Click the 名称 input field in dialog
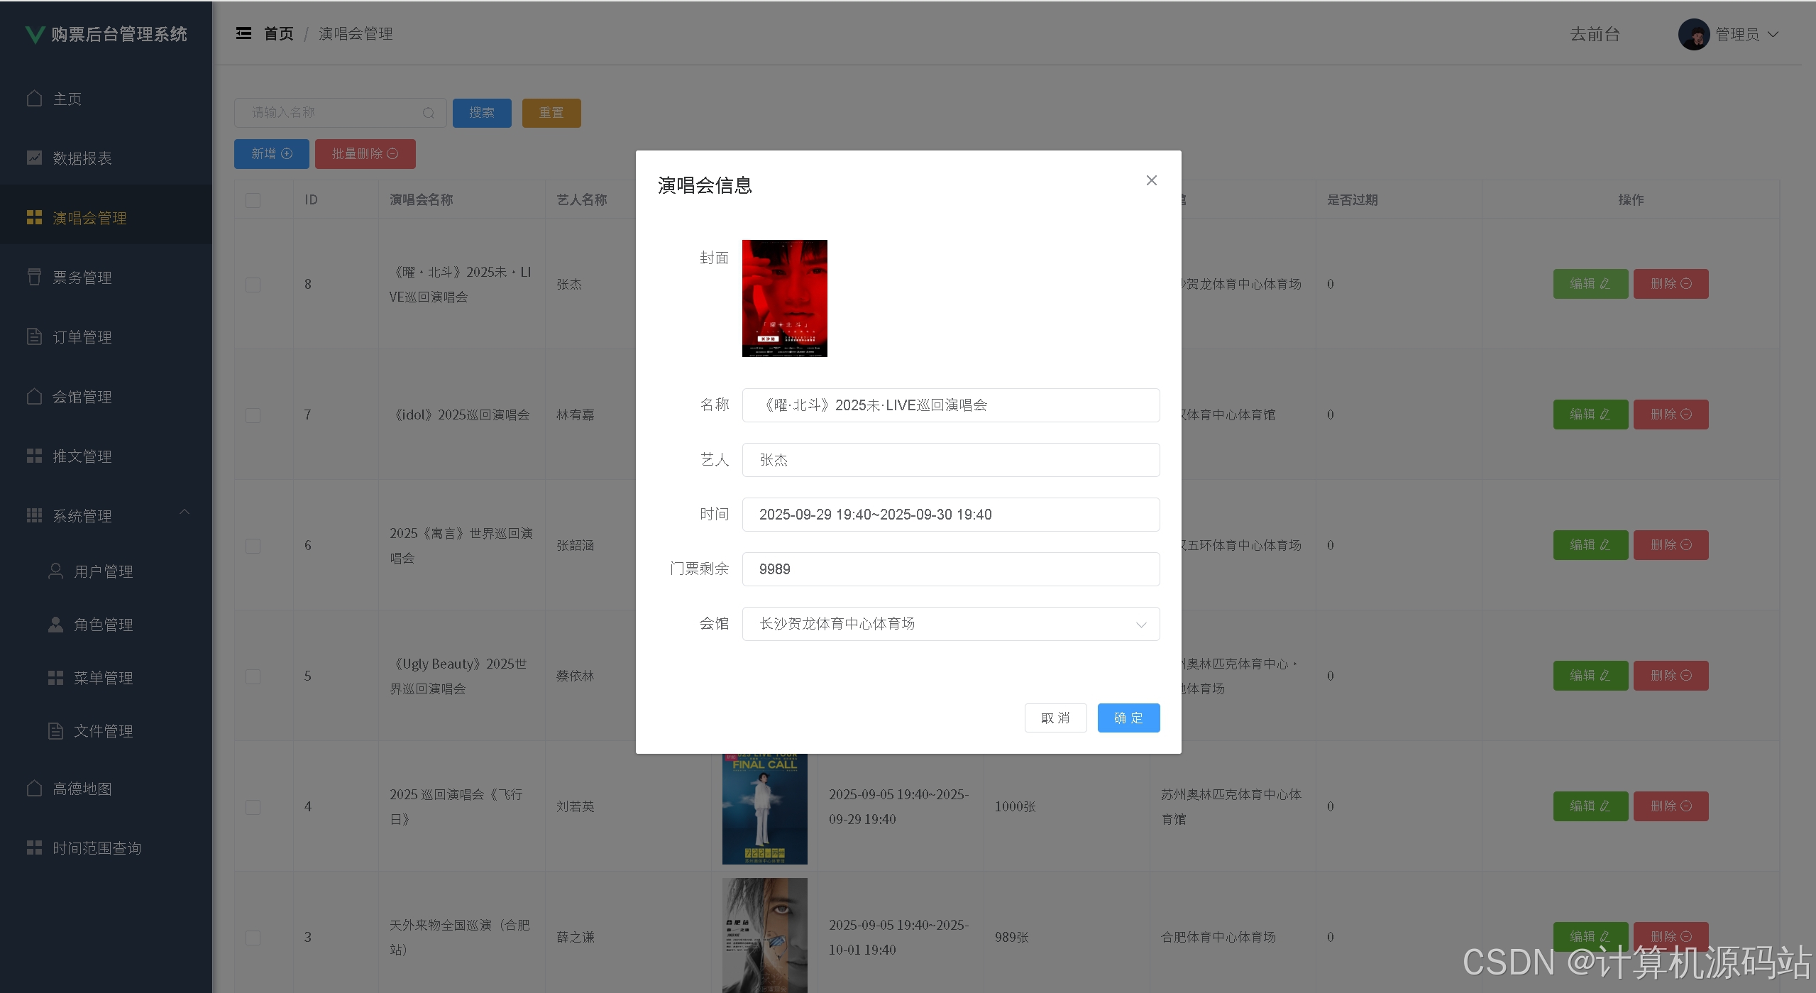1816x993 pixels. pos(951,405)
